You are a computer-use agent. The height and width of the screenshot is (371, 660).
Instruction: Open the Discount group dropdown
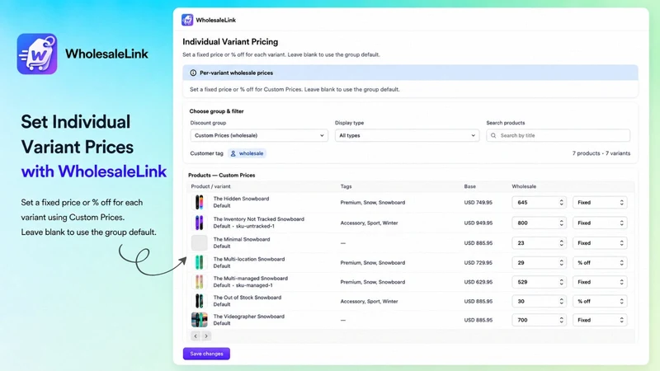(x=259, y=135)
